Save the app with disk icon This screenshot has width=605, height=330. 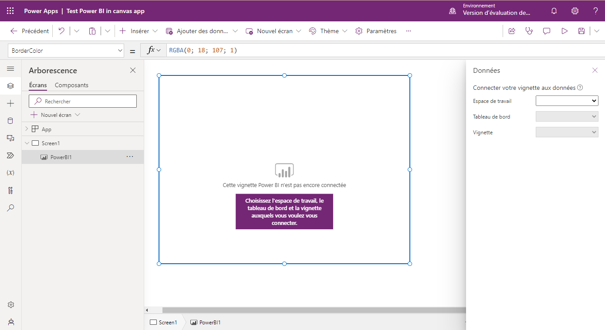581,31
